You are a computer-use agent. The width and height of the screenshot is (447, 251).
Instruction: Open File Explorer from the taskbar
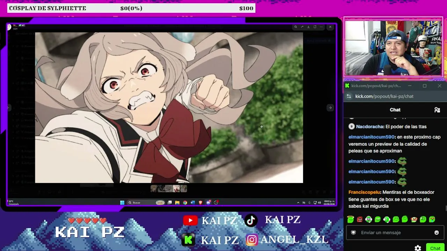(177, 203)
